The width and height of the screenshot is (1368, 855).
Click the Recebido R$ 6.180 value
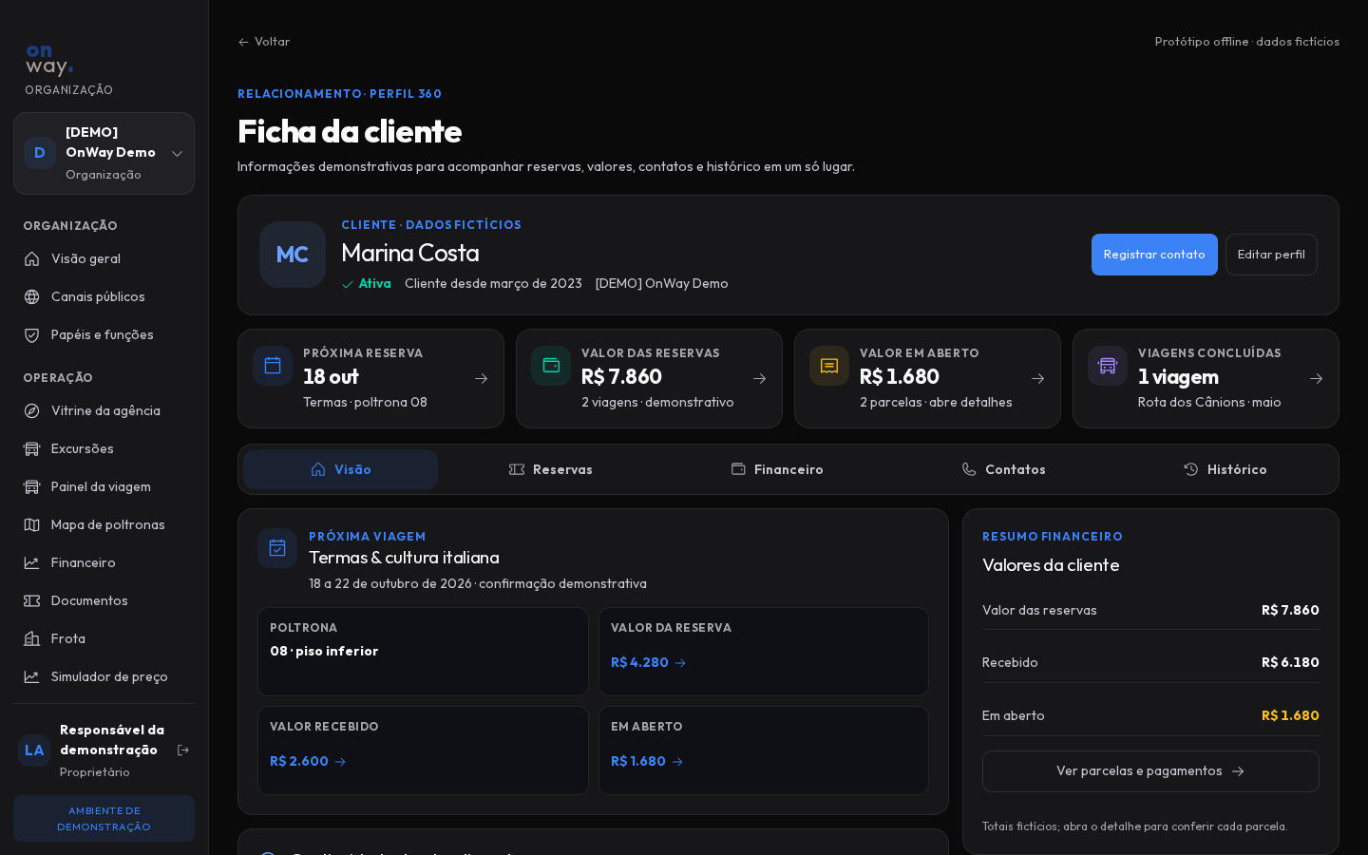(1290, 662)
